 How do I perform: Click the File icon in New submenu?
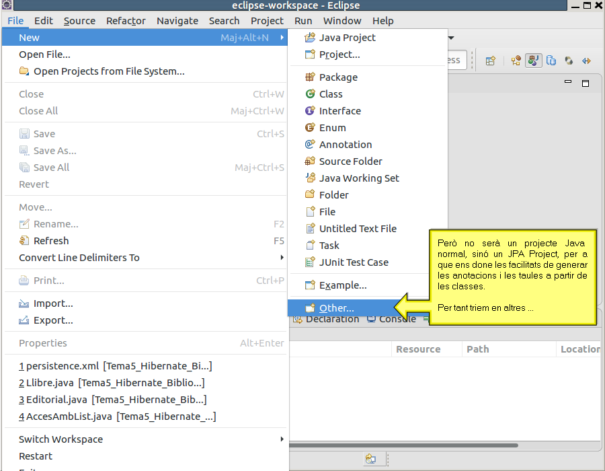pyautogui.click(x=310, y=211)
